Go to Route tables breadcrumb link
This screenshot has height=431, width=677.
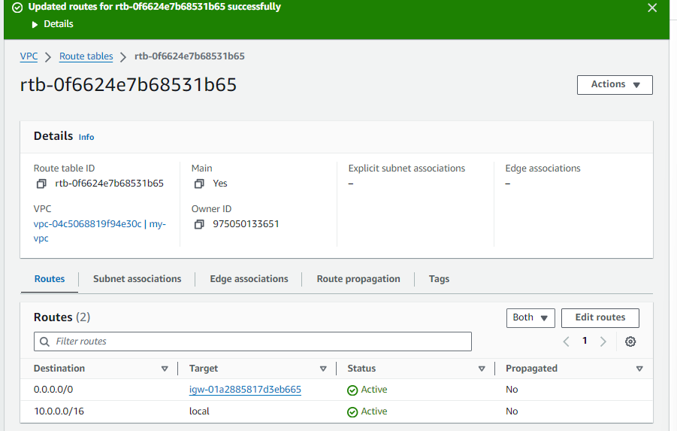pos(86,56)
